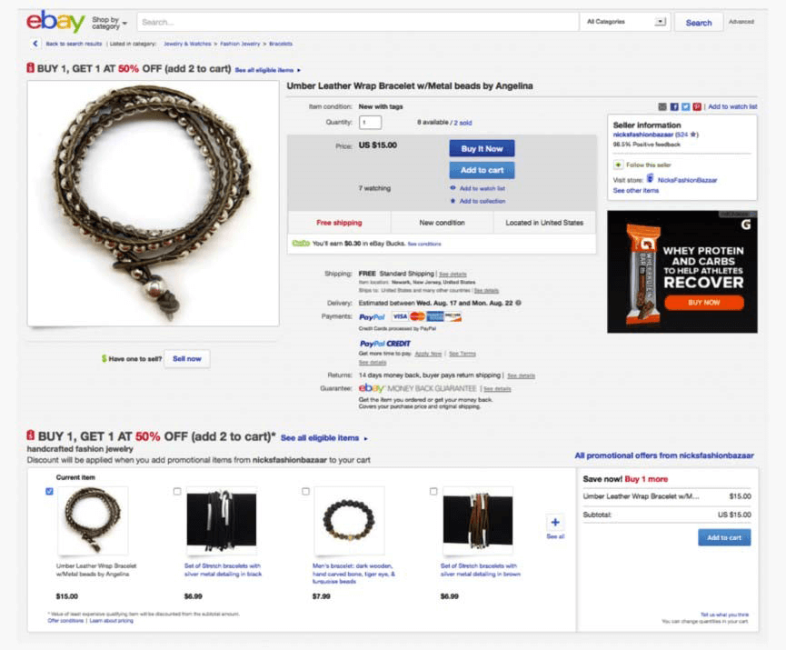Open the brown stretch bracelets thumbnail
786x650 pixels.
(478, 520)
